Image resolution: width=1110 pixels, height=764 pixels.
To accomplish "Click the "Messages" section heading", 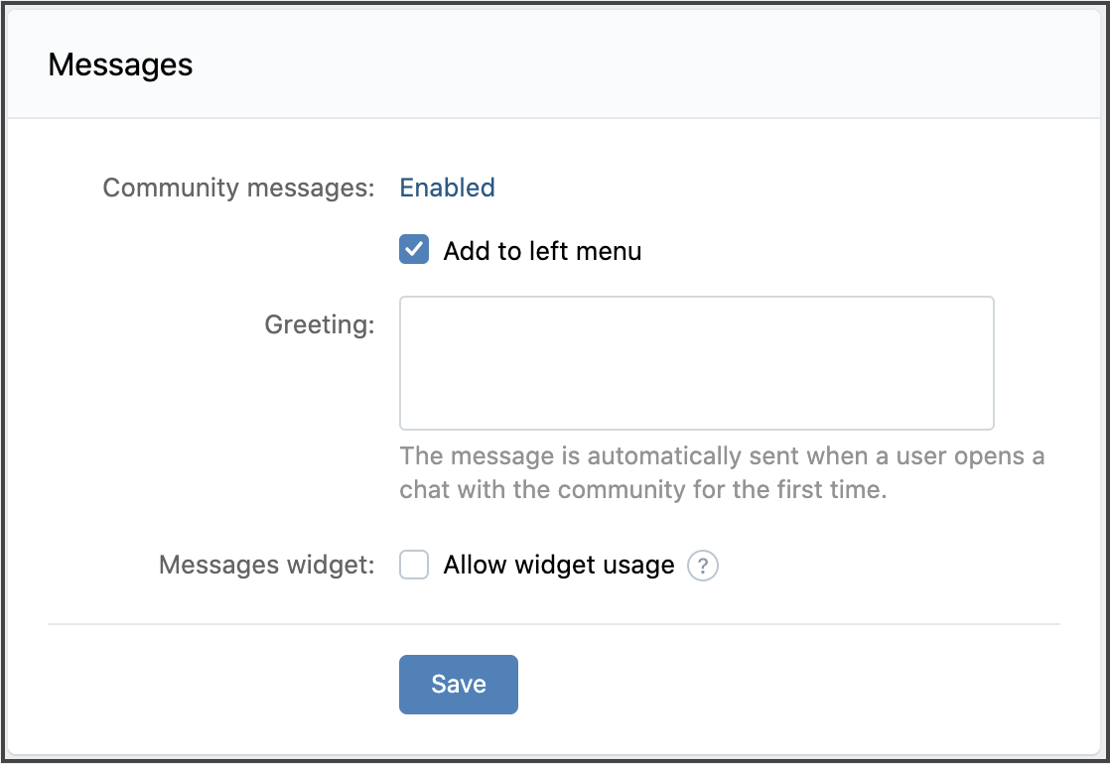I will coord(120,65).
